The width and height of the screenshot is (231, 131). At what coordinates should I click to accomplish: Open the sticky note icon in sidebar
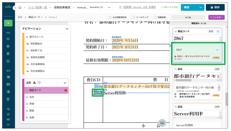coord(8,61)
